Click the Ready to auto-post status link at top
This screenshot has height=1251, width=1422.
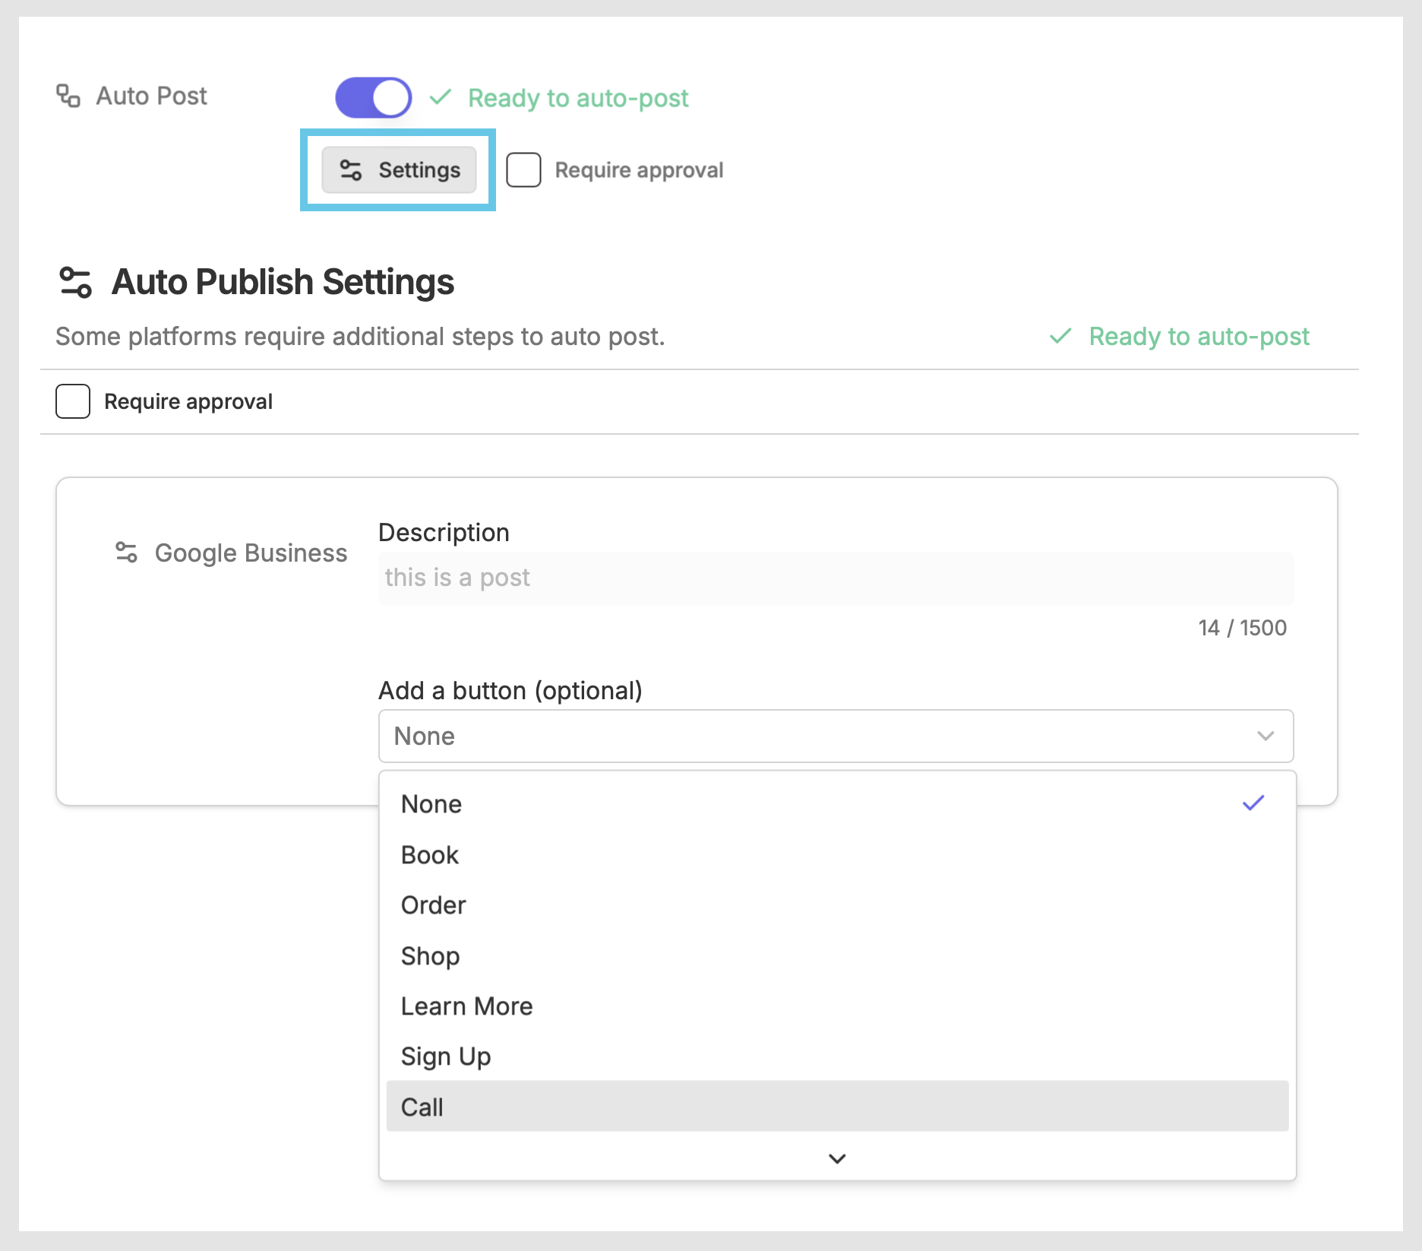[x=578, y=98]
